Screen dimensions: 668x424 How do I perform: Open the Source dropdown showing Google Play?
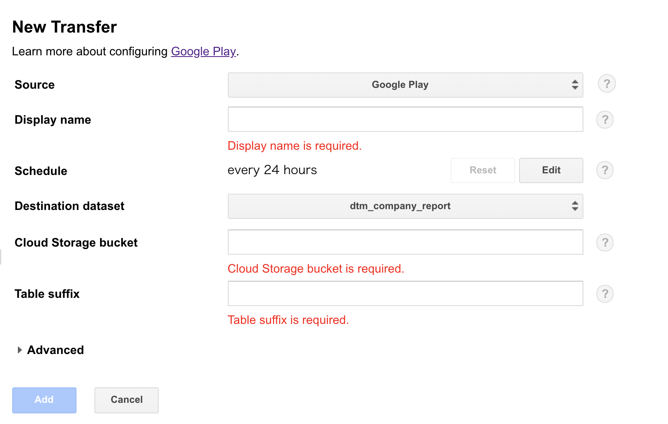click(x=405, y=85)
